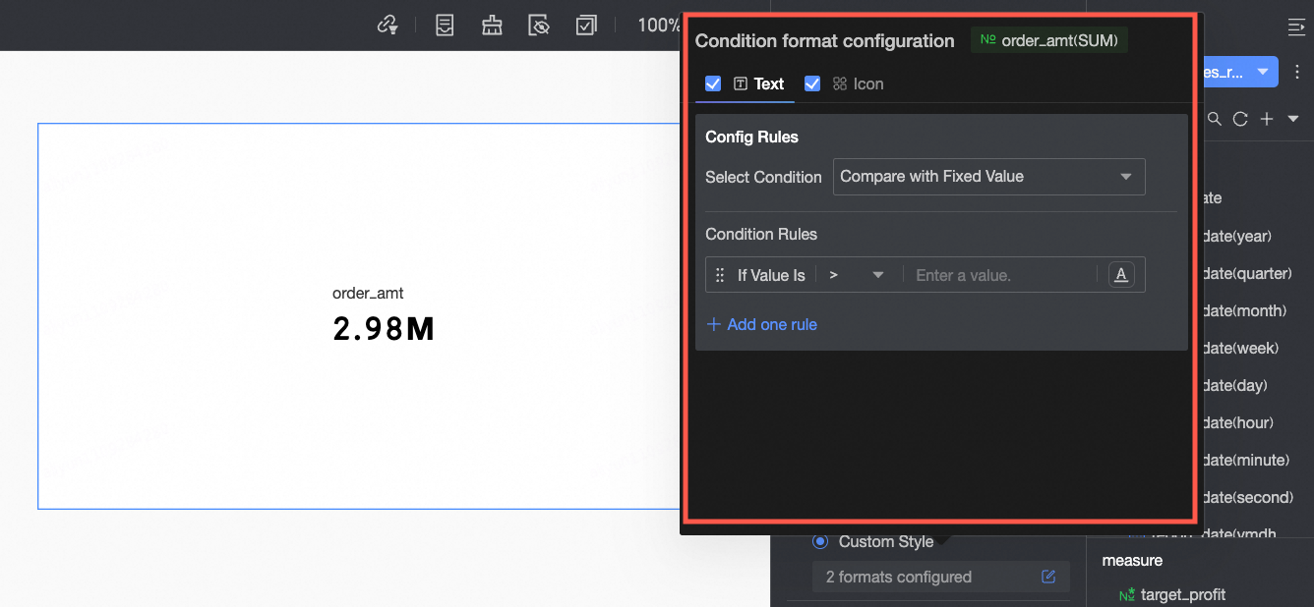This screenshot has height=607, width=1314.
Task: Open the three-dot more menu beside dataset
Action: tap(1297, 72)
